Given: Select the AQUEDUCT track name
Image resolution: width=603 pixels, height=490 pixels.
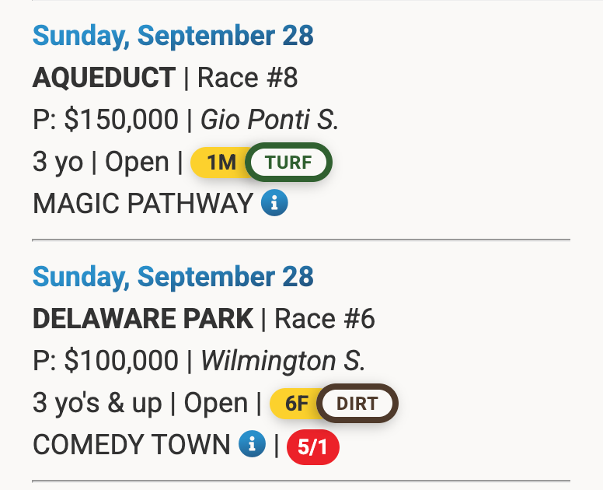Looking at the screenshot, I should pyautogui.click(x=104, y=78).
